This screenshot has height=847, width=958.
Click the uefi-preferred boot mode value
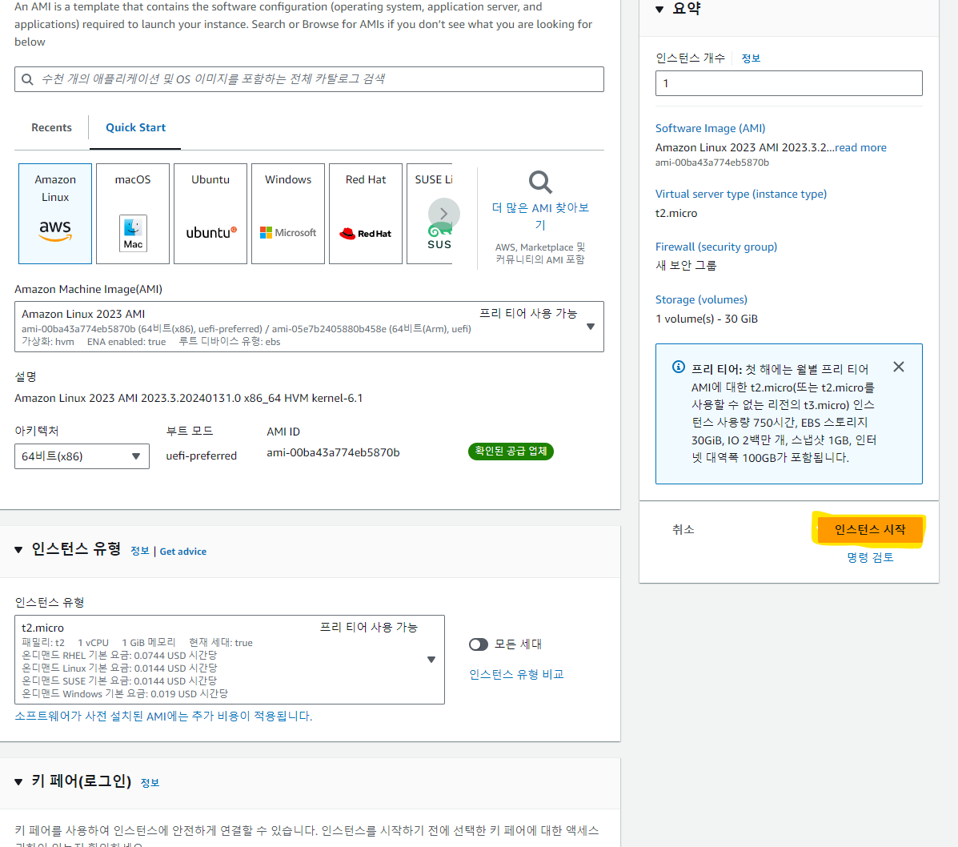coord(201,456)
